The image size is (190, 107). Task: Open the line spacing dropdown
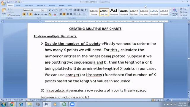point(76,14)
